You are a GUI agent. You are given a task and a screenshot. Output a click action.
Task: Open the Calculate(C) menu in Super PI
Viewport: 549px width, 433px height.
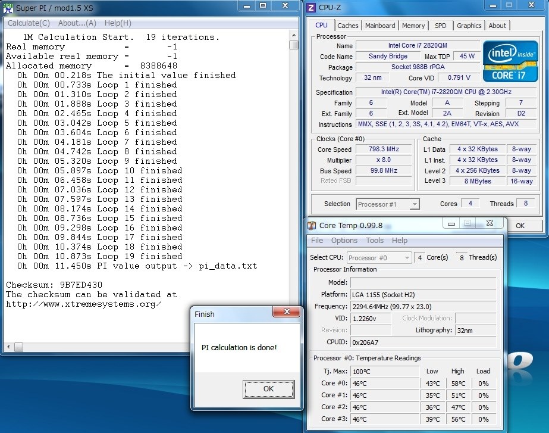point(29,23)
